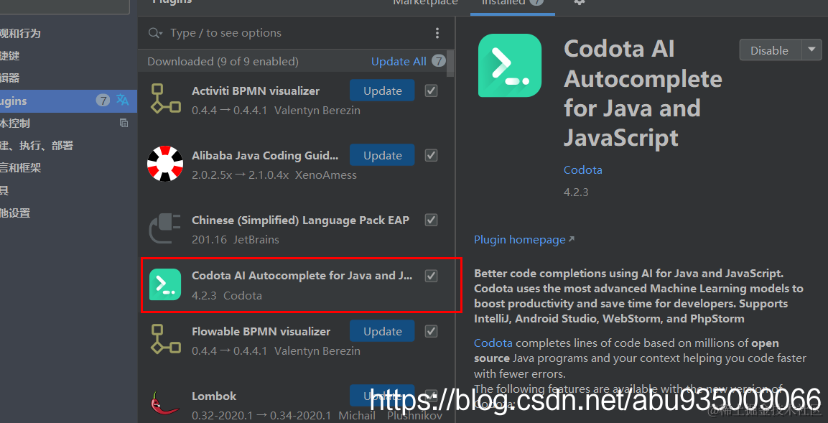
Task: Select the Lombok plugin name
Action: pyautogui.click(x=214, y=396)
